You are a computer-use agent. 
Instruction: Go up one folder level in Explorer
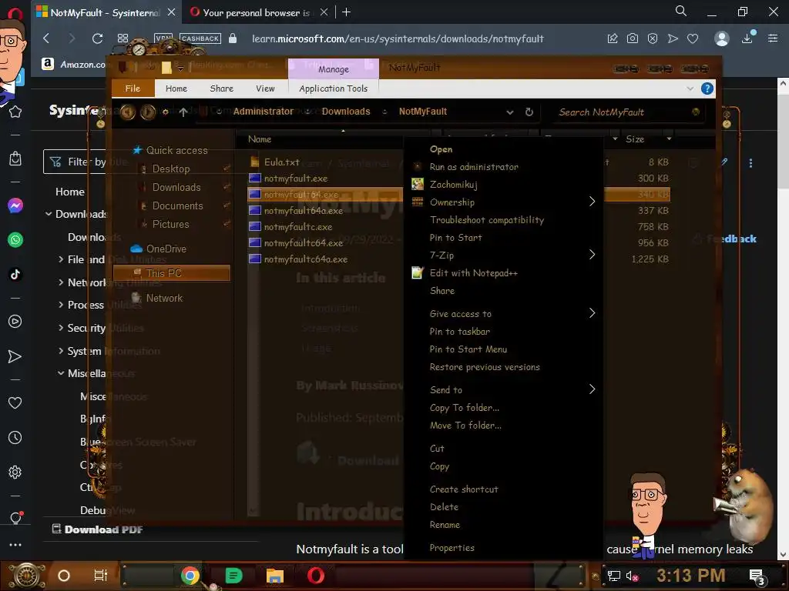(183, 112)
